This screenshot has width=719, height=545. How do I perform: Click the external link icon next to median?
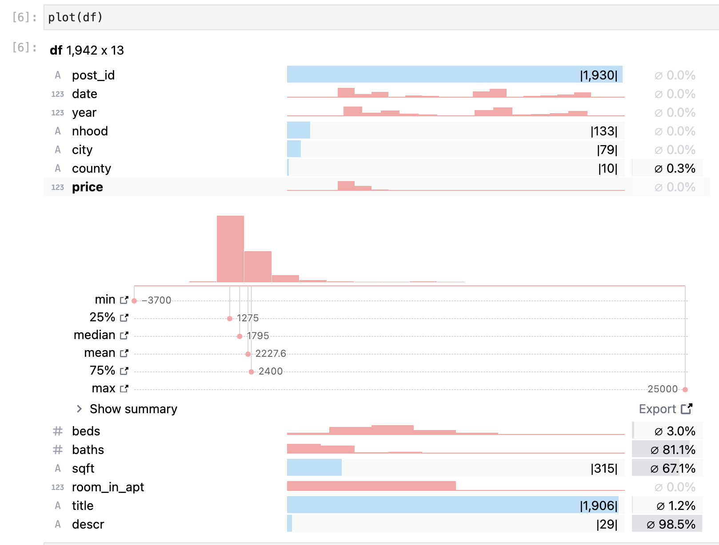(124, 335)
